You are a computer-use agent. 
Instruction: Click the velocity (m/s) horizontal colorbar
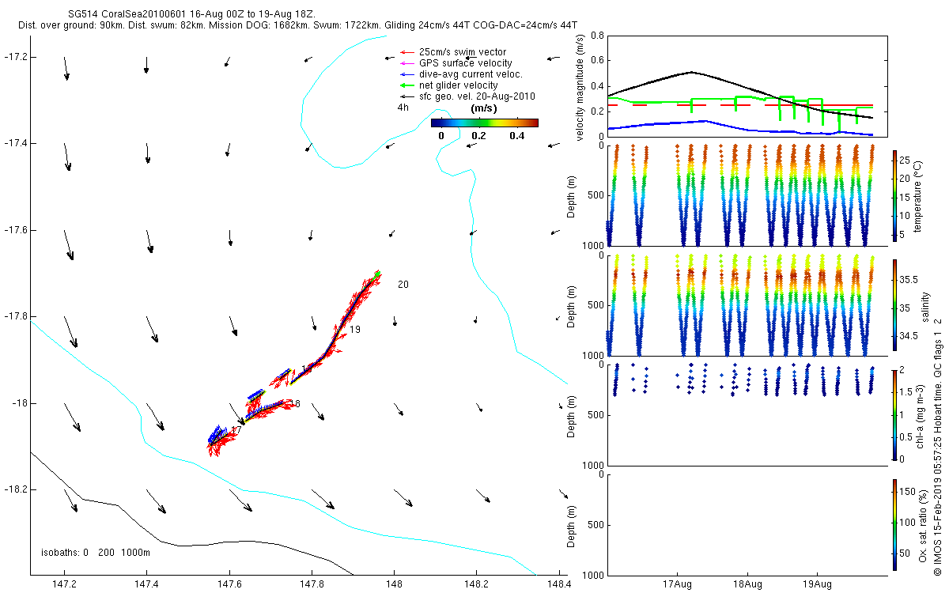[x=484, y=123]
